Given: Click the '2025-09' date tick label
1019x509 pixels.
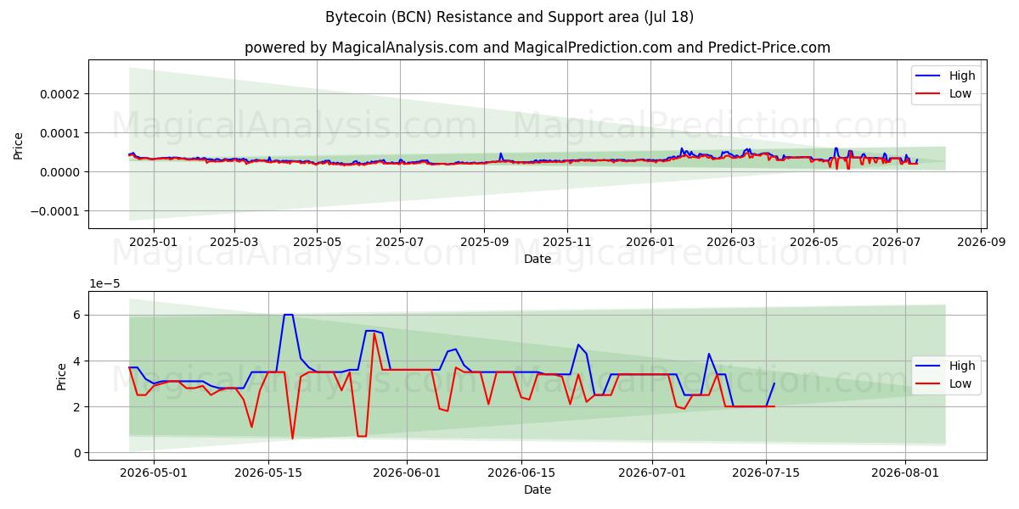Looking at the screenshot, I should point(484,243).
